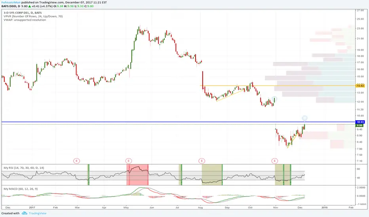This screenshot has height=217, width=369.
Task: Click the TradingView cloud logo icon
Action: [25, 213]
